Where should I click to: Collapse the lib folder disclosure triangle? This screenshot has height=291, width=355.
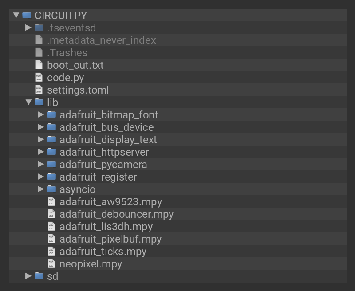[28, 102]
